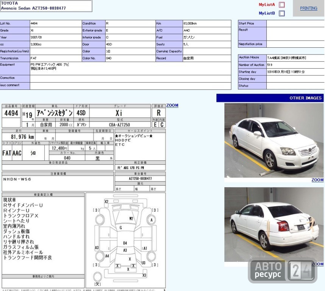Select the Equipment text 'PS PW エアバック ABS ナビ'

pyautogui.click(x=50, y=64)
